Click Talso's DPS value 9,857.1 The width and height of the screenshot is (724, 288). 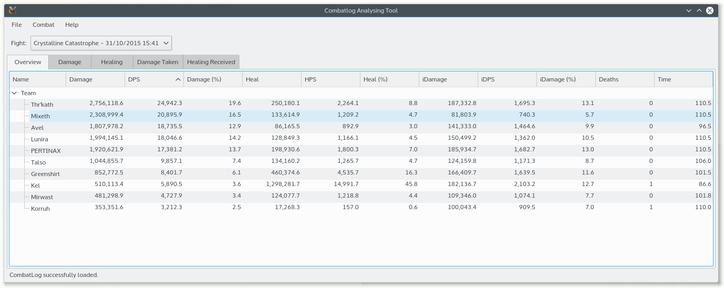(171, 161)
